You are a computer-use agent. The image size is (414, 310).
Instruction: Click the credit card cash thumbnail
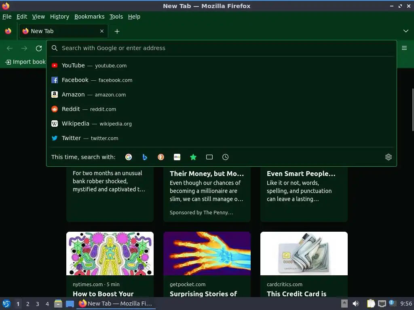pyautogui.click(x=304, y=253)
